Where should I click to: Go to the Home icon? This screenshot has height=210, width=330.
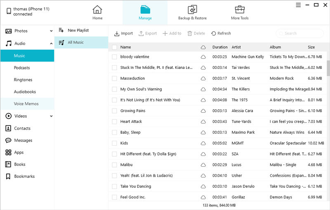pos(97,9)
